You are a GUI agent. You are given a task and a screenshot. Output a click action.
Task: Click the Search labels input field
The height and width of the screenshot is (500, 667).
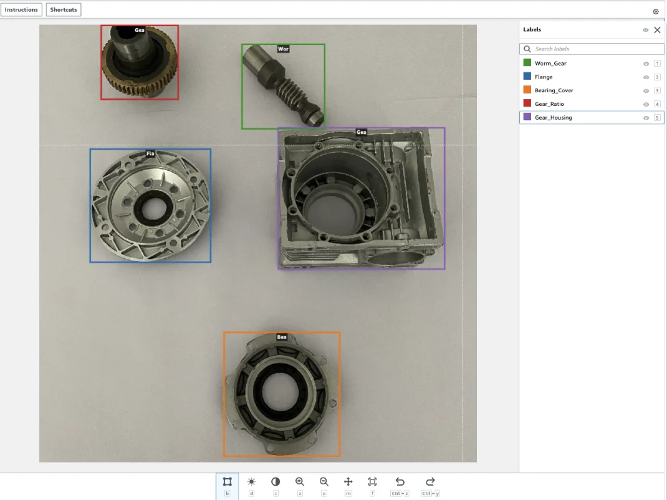(x=595, y=49)
